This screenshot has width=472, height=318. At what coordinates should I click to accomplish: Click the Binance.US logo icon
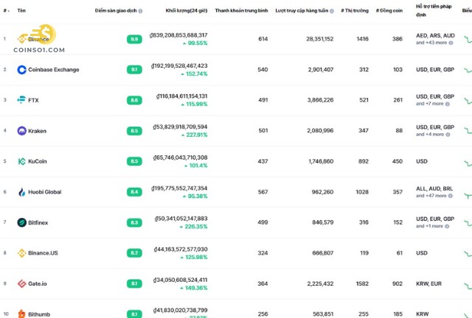(21, 253)
